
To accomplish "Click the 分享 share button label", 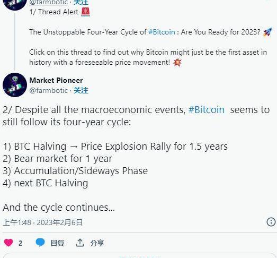I will pyautogui.click(x=97, y=243).
